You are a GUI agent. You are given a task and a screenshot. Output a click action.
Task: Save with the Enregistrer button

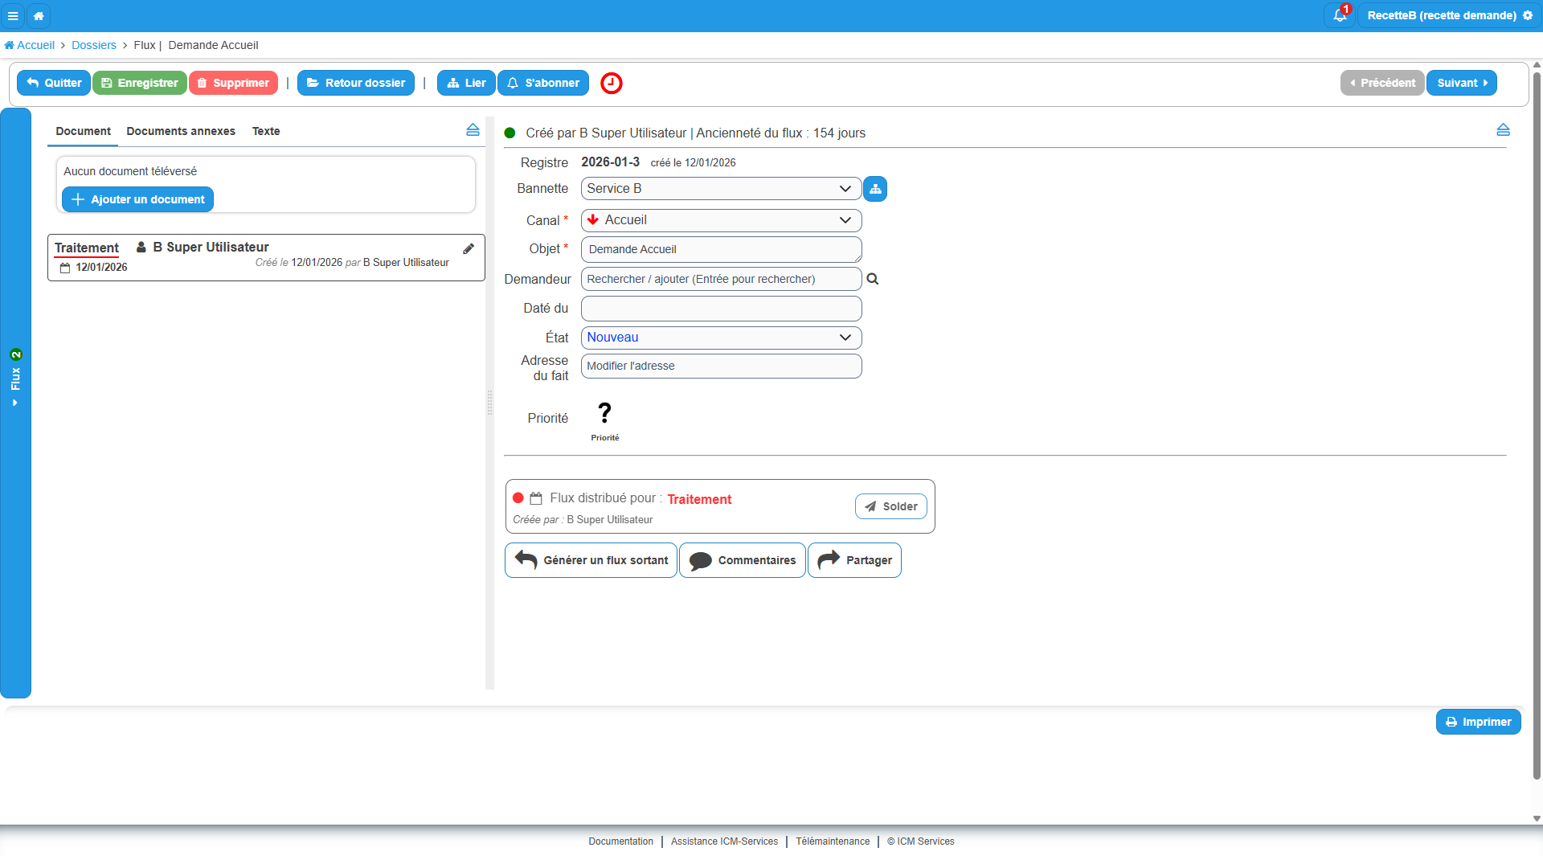tap(140, 83)
